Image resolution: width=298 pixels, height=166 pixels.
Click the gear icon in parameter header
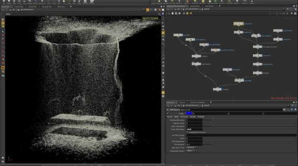tap(284, 109)
